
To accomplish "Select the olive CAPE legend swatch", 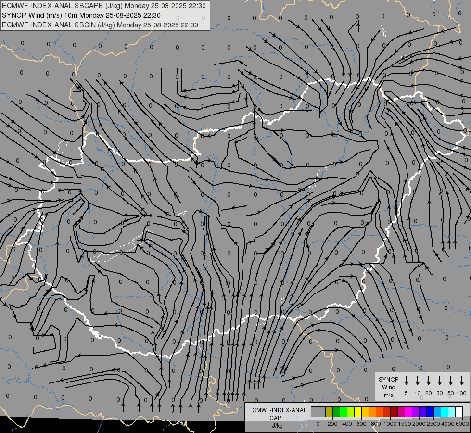I will tap(329, 411).
